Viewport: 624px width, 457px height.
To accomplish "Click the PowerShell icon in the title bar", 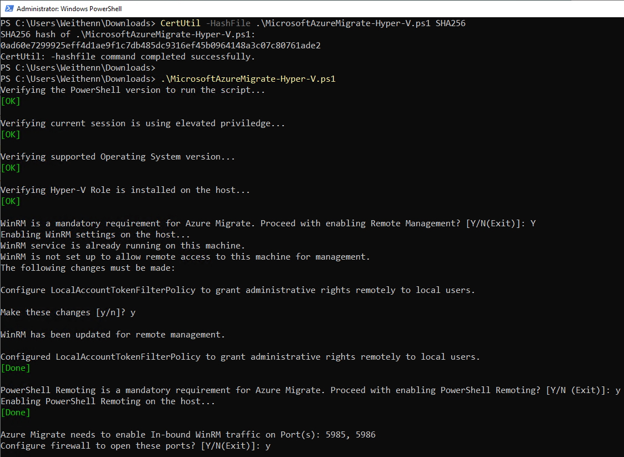I will point(9,8).
